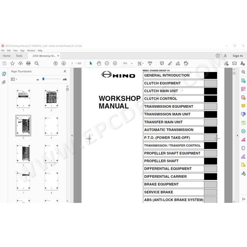Go to the next page arrow
Screen dimensions: 247x247
pos(64,64)
